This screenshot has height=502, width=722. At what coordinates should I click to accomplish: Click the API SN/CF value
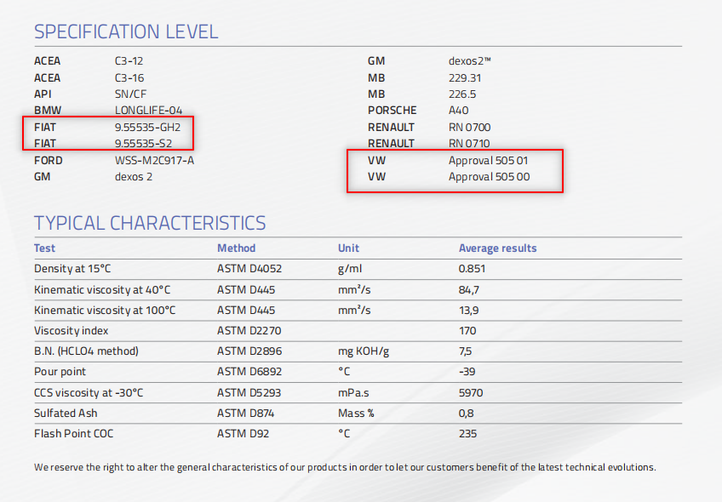131,94
